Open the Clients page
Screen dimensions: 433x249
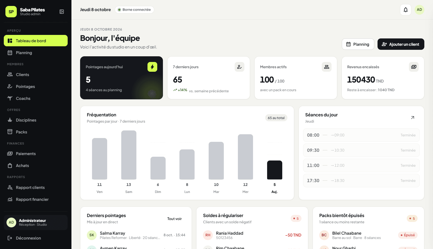36,75
